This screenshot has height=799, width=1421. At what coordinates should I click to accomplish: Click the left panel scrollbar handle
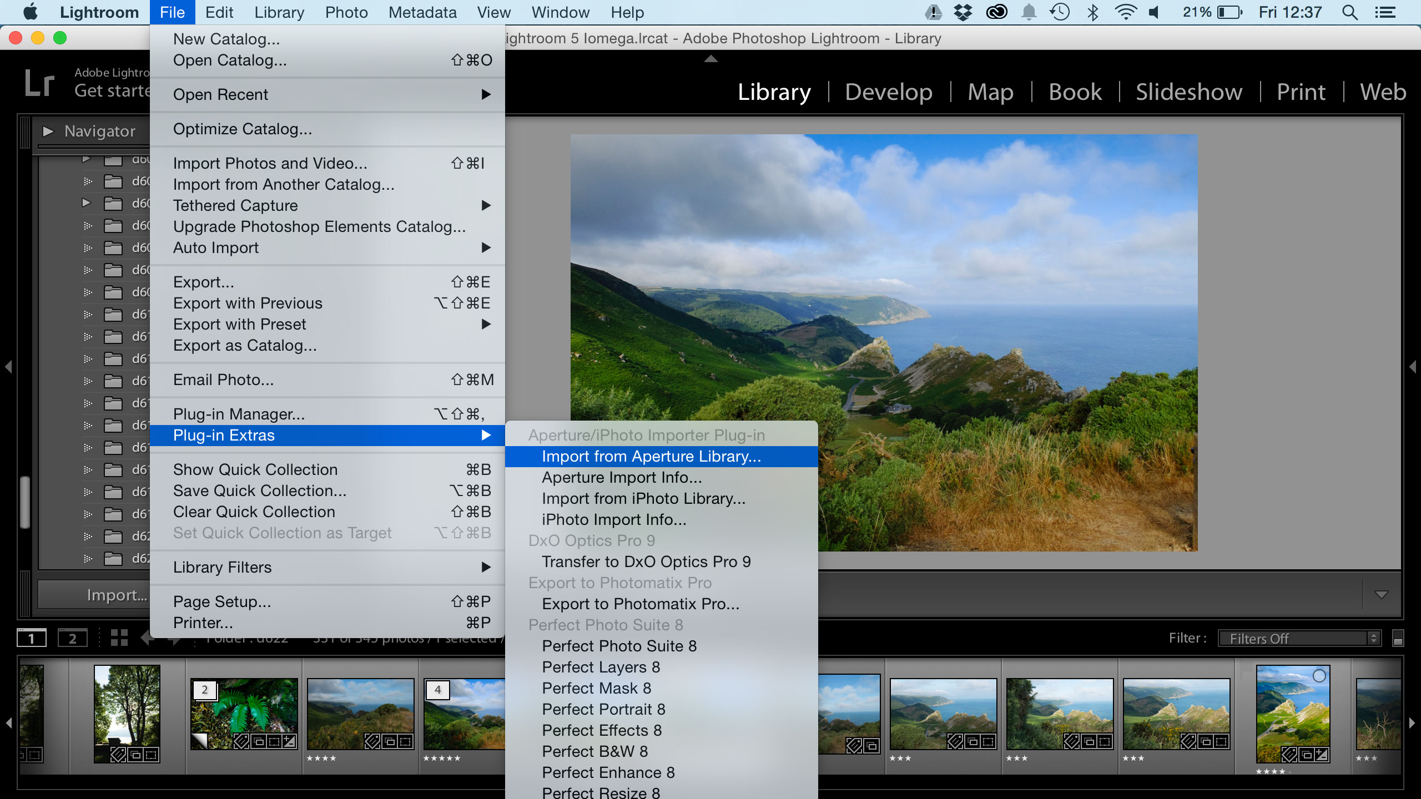tap(24, 502)
